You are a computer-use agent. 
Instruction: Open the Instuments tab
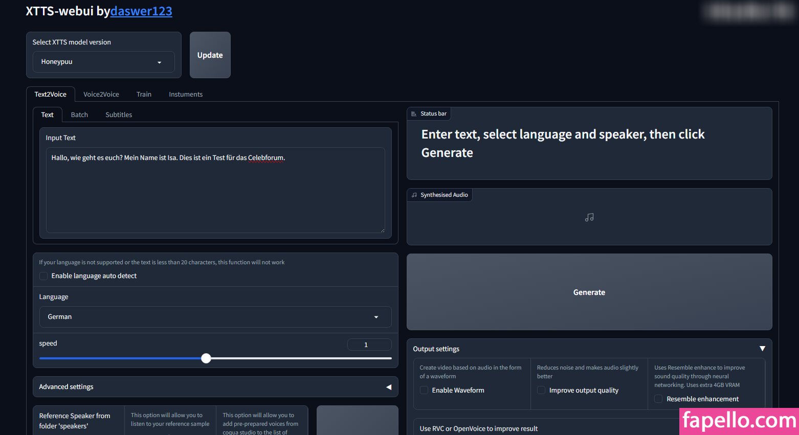pyautogui.click(x=186, y=95)
